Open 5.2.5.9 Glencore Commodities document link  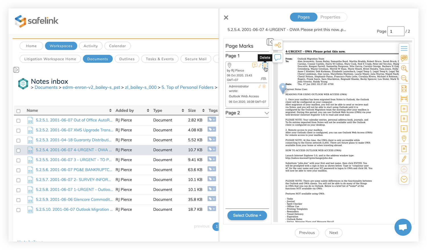[x=74, y=199]
